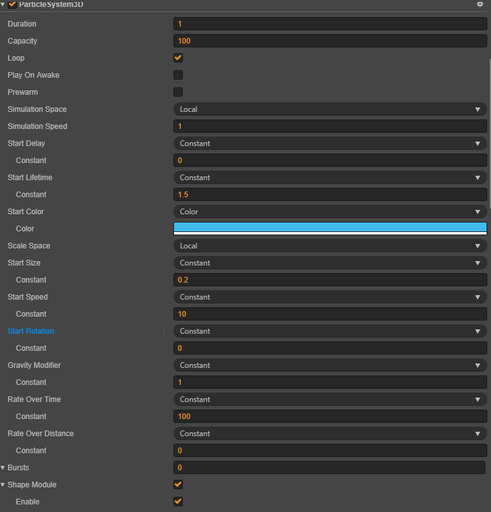This screenshot has height=512, width=491.
Task: Click the Simulation Speed input field
Action: pos(330,126)
